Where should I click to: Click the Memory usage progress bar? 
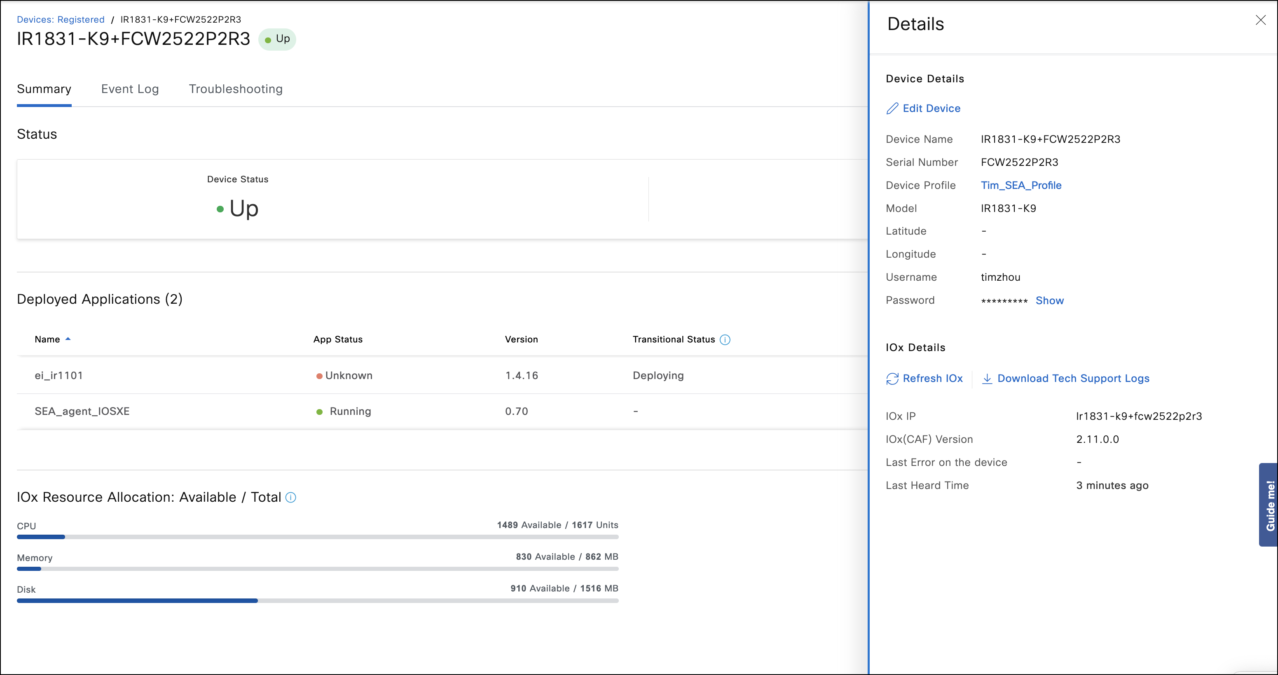coord(318,569)
